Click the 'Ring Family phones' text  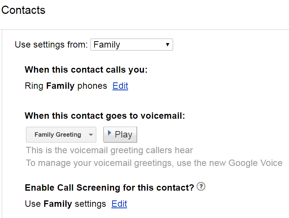pyautogui.click(x=66, y=86)
